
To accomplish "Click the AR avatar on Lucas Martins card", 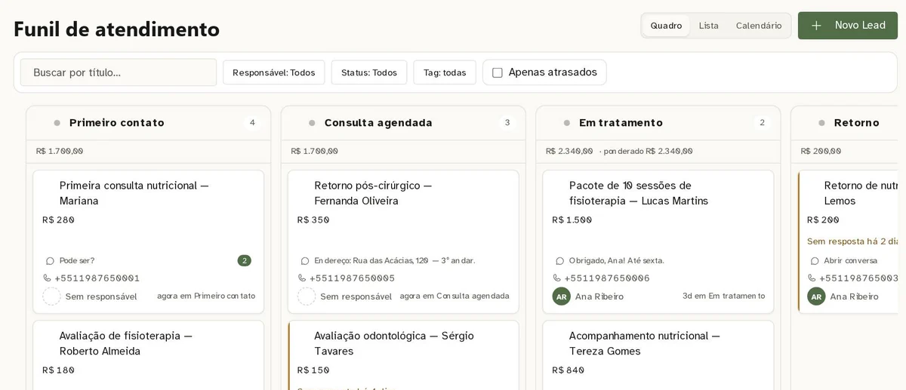I will click(x=561, y=296).
